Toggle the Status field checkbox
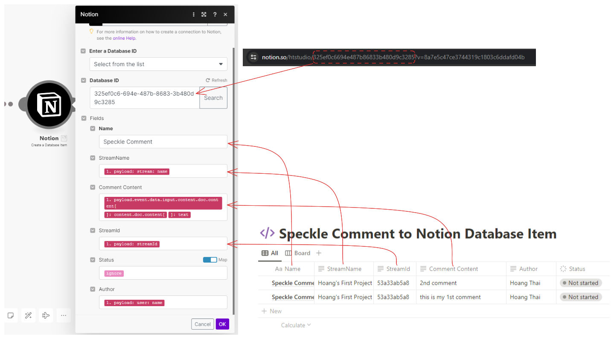The image size is (614, 339). (93, 260)
